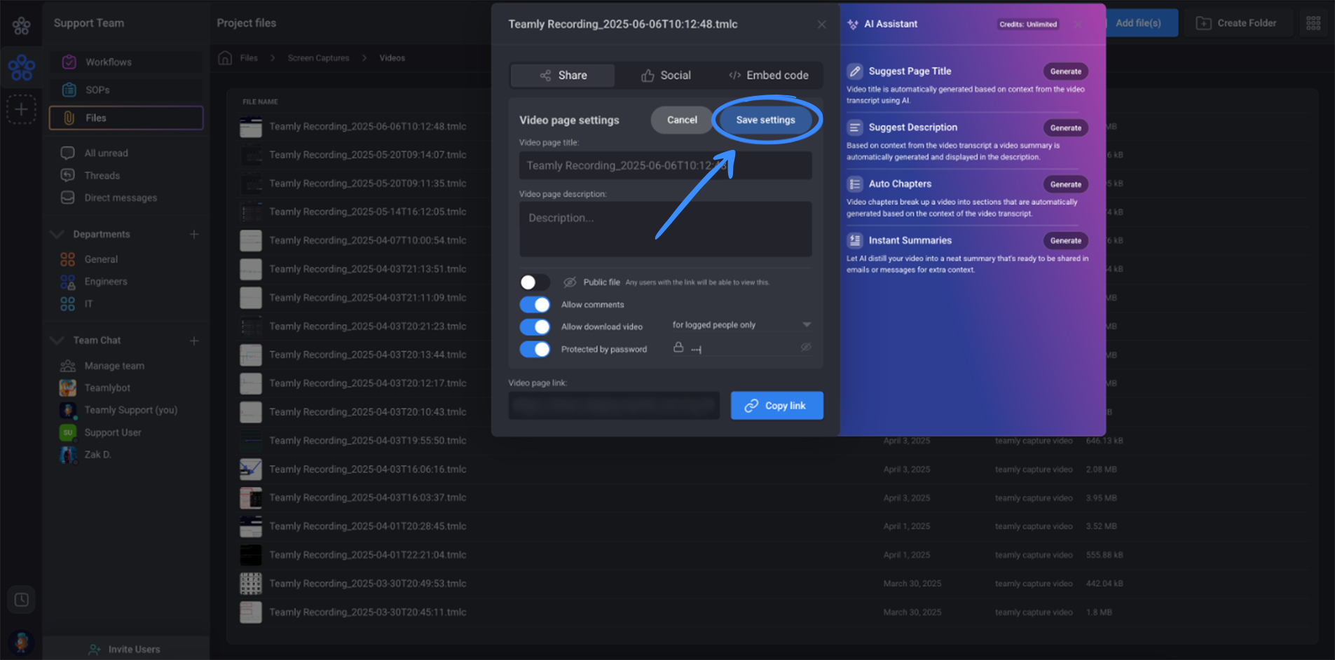Open the Threads view

102,175
